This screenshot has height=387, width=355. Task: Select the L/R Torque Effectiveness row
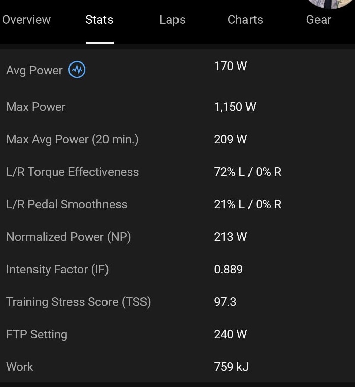[x=177, y=172]
